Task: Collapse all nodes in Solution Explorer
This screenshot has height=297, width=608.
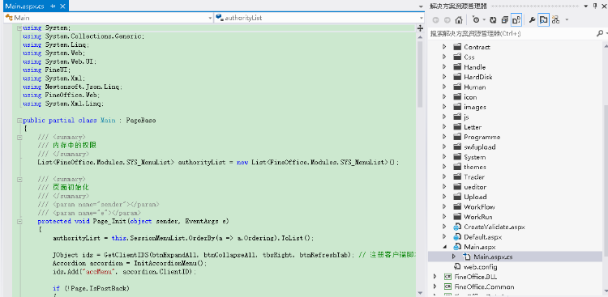Action: (x=504, y=19)
